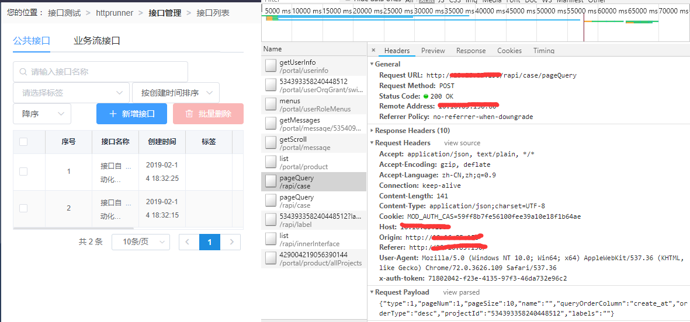
Task: Click the date cell 2019-02-14 18:32:15
Action: click(162, 208)
